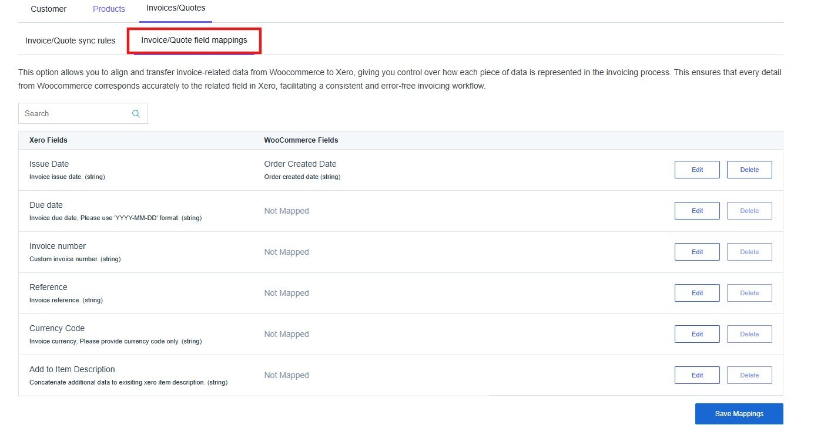This screenshot has height=425, width=831.
Task: Open the Customer tab
Action: (x=48, y=9)
